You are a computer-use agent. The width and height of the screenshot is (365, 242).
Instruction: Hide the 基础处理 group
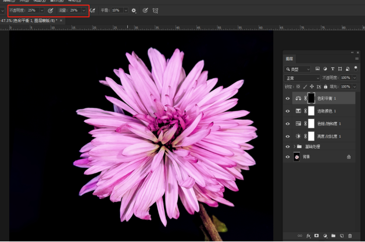tap(288, 146)
